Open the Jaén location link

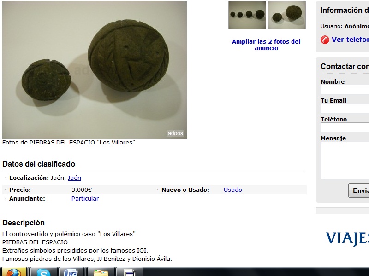tap(74, 178)
